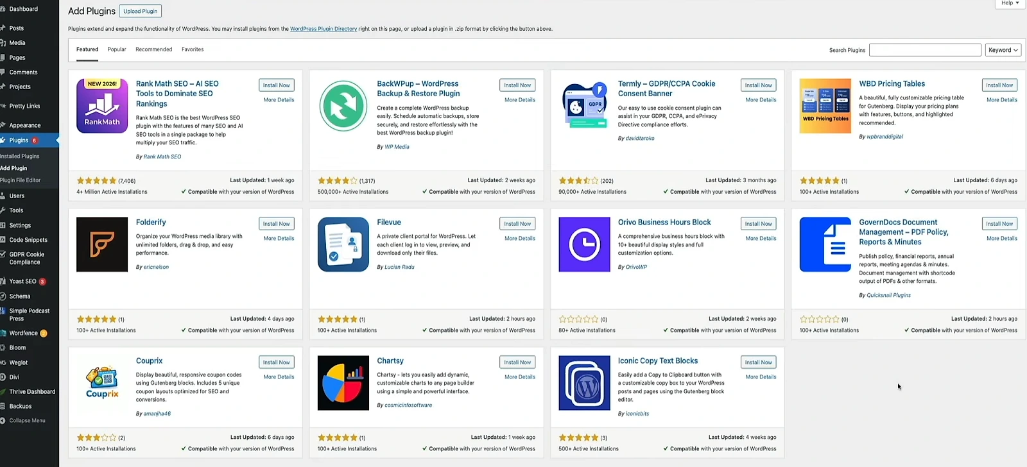Click the Couprix coupon plugin icon

tap(102, 383)
